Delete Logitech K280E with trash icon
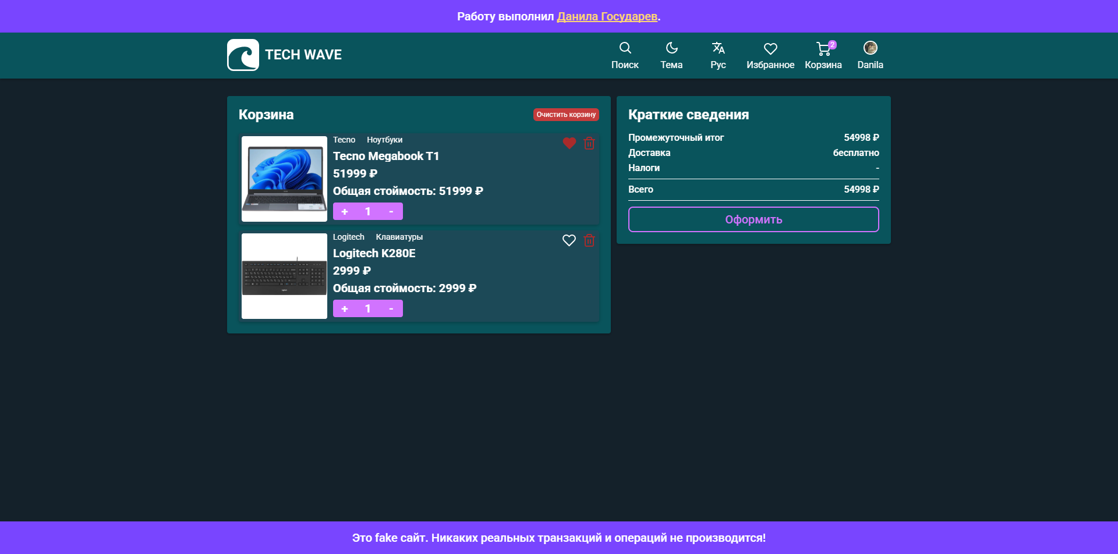Image resolution: width=1118 pixels, height=554 pixels. coord(589,240)
